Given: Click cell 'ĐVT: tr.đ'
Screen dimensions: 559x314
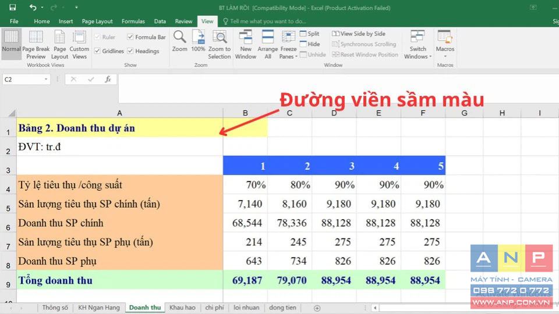Looking at the screenshot, I should coord(119,147).
